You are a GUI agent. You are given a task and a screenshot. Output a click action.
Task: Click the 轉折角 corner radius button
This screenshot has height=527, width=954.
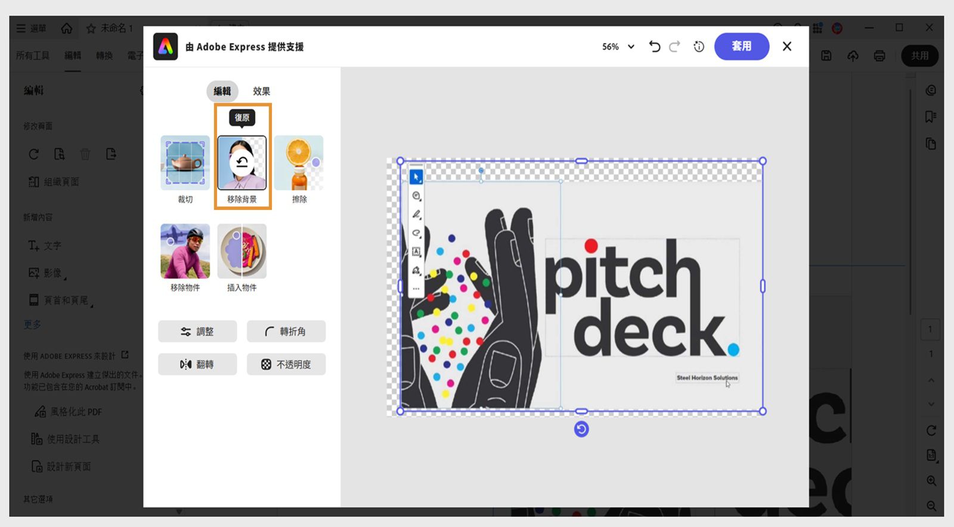(x=286, y=331)
